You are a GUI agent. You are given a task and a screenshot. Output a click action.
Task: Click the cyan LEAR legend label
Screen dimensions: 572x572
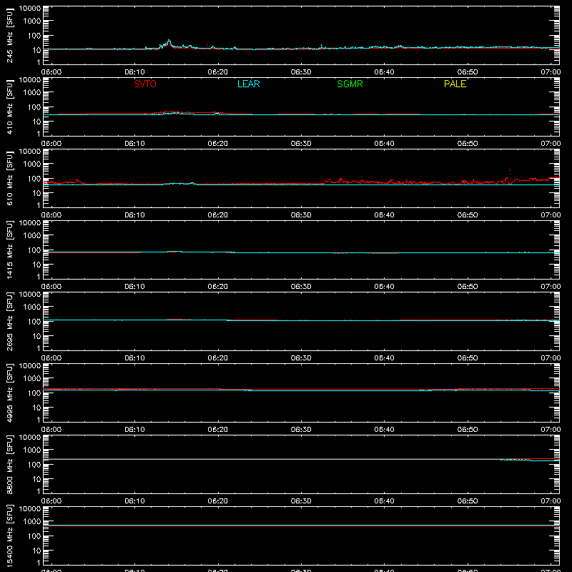(x=248, y=84)
